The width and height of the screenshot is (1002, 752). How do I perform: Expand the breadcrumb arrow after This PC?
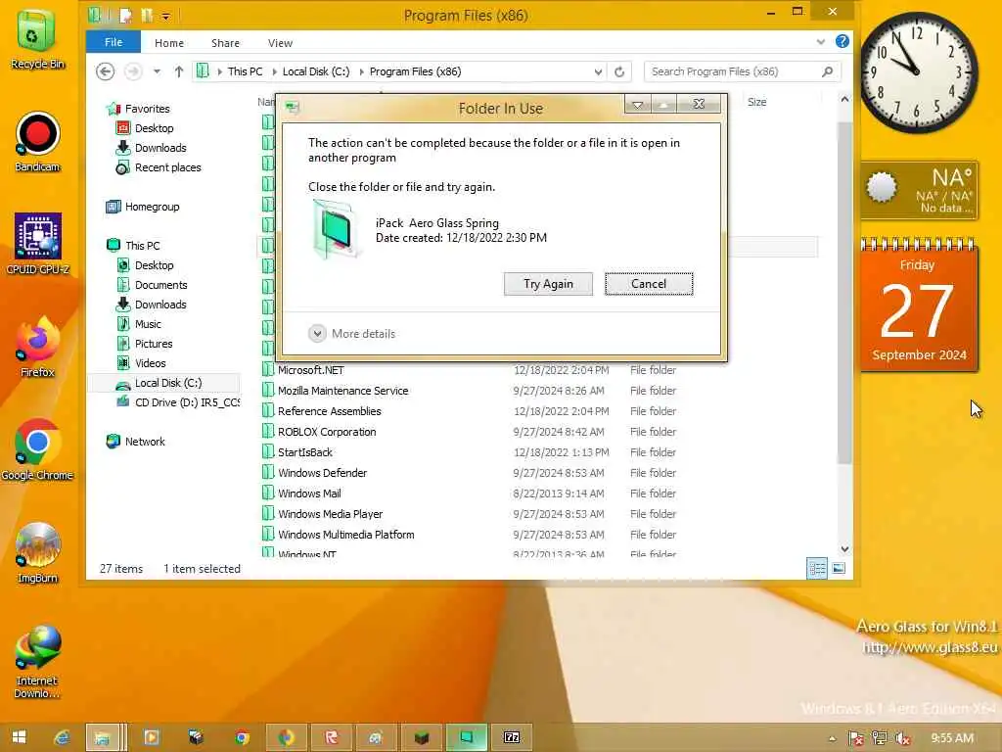(x=274, y=71)
